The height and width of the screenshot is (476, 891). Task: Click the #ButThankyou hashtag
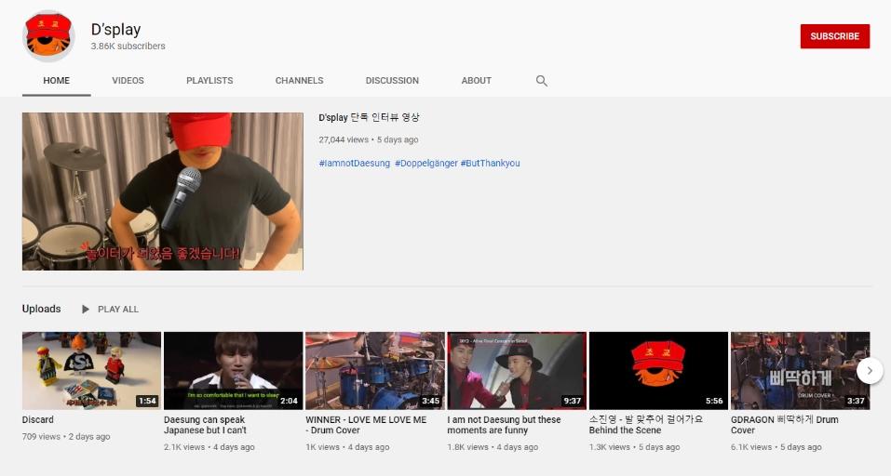pyautogui.click(x=491, y=164)
